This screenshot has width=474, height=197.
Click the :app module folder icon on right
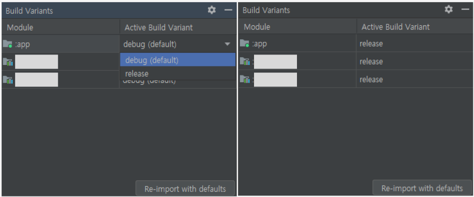coord(245,43)
